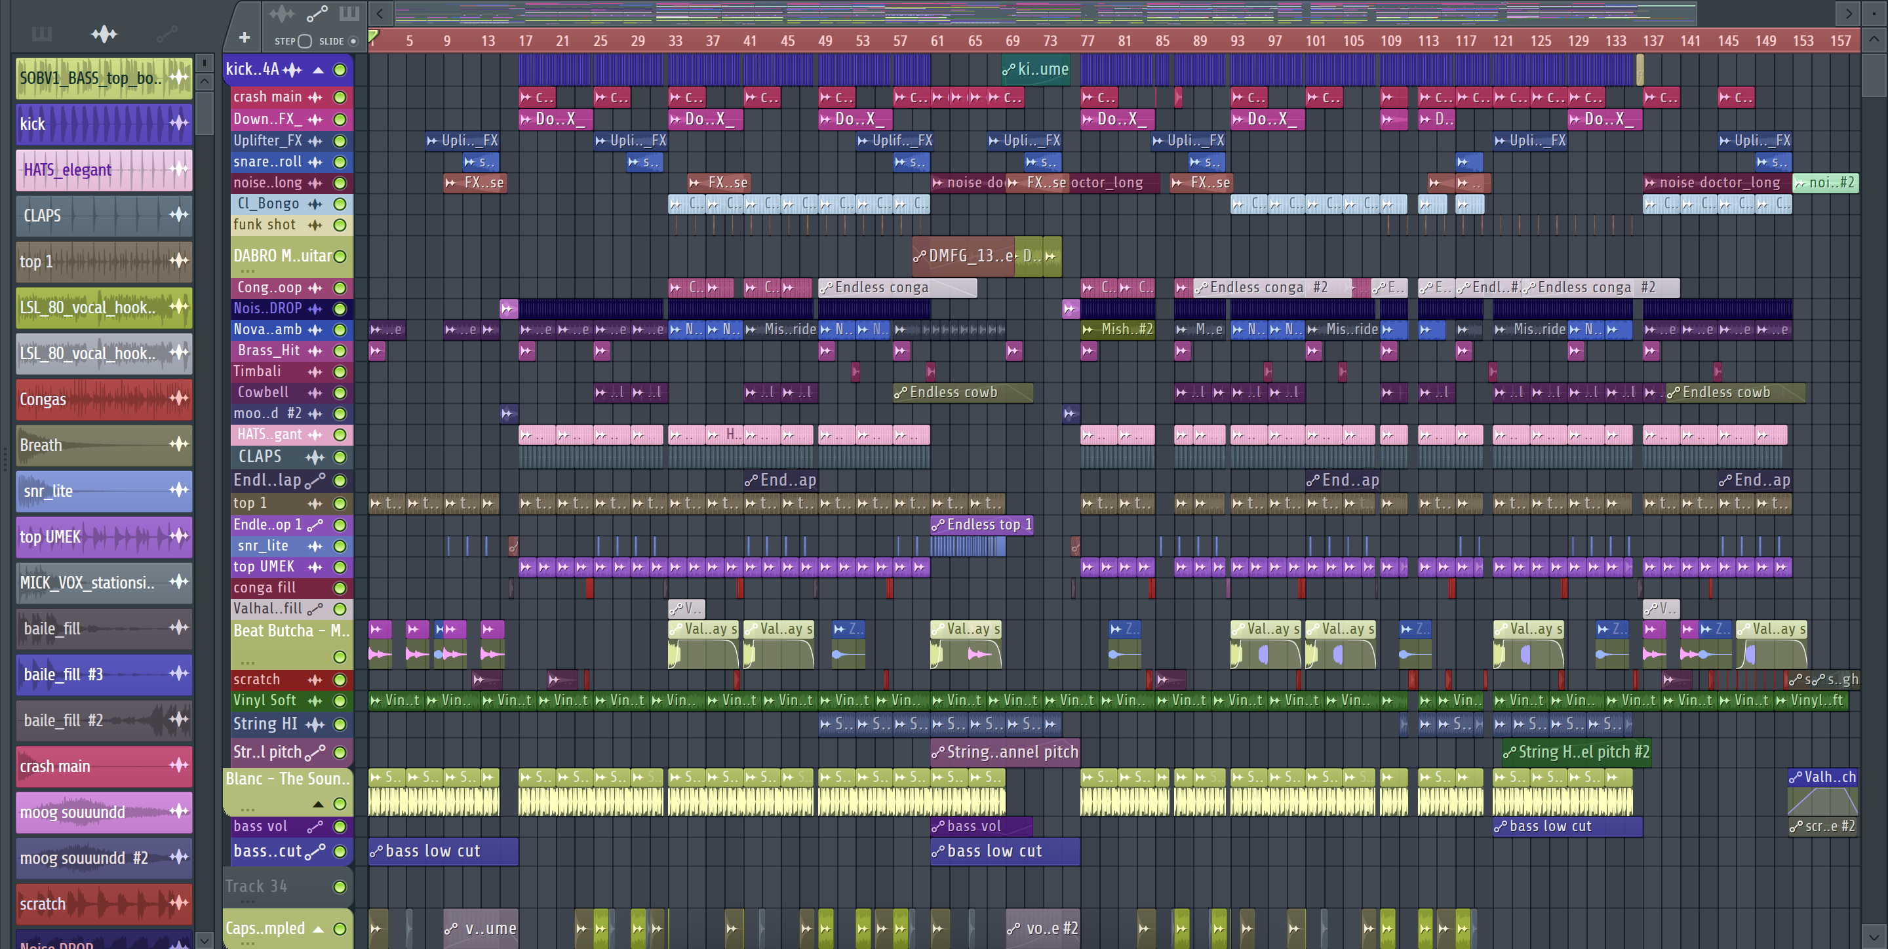Viewport: 1888px width, 949px height.
Task: Open clip menu of first bass low cut clip
Action: pyautogui.click(x=376, y=851)
